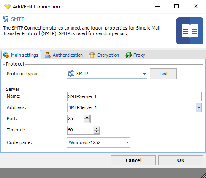
Task: Confirm with the OK button
Action: pyautogui.click(x=181, y=160)
